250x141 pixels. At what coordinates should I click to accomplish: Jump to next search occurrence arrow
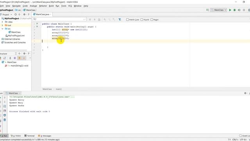[95, 20]
